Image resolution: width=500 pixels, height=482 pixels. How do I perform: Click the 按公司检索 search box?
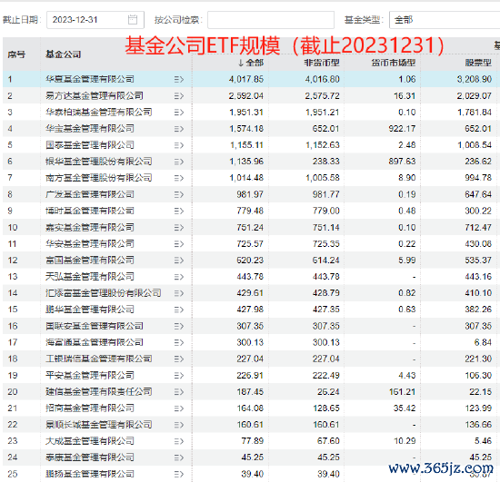click(x=271, y=20)
